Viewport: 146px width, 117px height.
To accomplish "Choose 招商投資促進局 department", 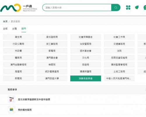I will [x=119, y=58].
